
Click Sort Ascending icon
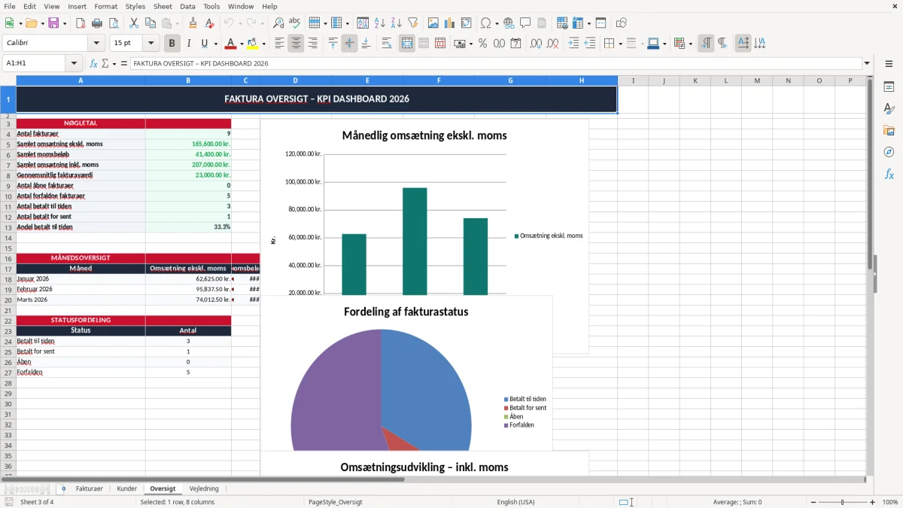380,23
